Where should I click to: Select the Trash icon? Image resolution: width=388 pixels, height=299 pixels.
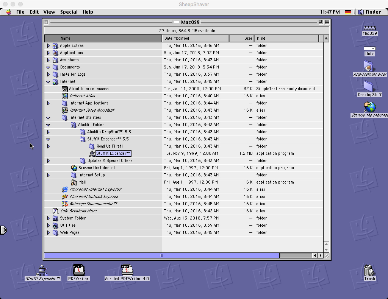coord(369,270)
